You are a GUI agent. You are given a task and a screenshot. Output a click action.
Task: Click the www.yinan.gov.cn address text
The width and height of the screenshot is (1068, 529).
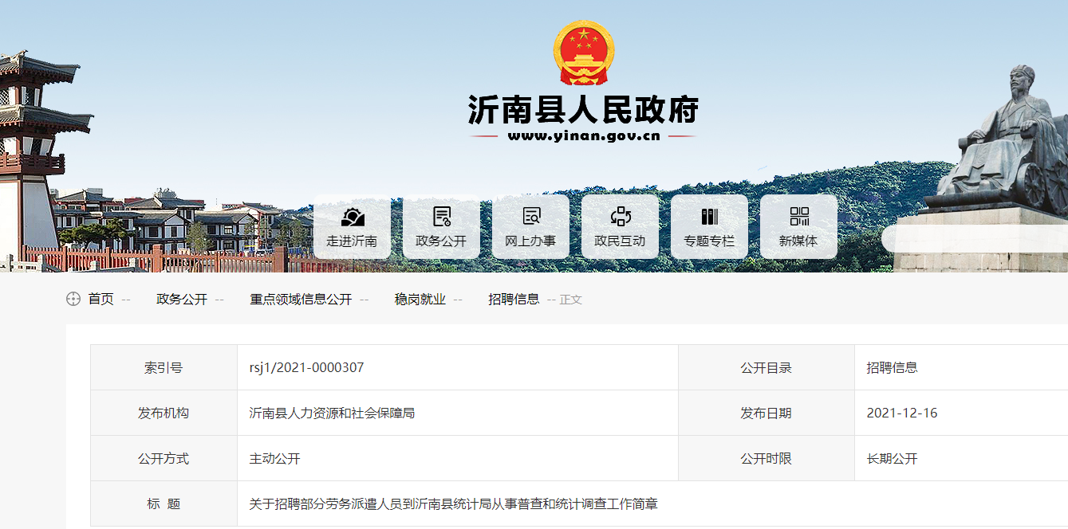point(584,136)
